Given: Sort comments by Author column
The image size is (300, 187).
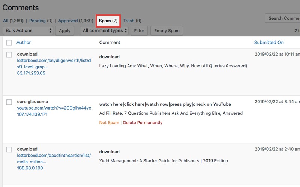Looking at the screenshot, I should pyautogui.click(x=24, y=43).
